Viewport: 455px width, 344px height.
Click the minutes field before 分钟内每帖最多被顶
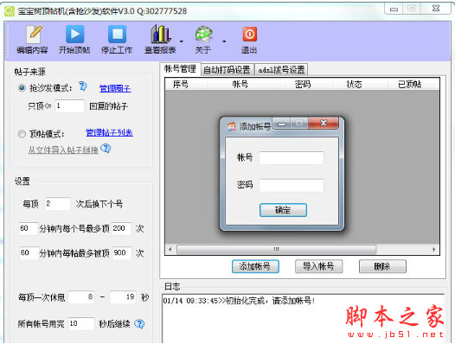(x=29, y=253)
